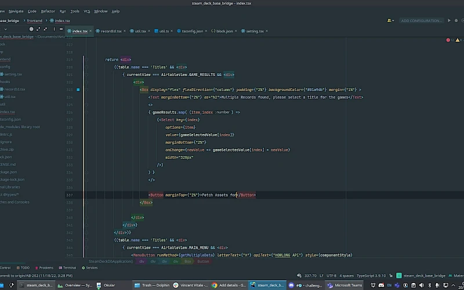Select index.tsx in the project tree
Image resolution: width=464 pixels, height=290 pixels.
8,112
